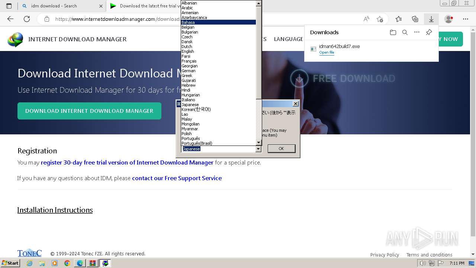Screen dimensions: 476x268
Task: Switch to Microsoft Edge in the taskbar
Action: (80, 263)
